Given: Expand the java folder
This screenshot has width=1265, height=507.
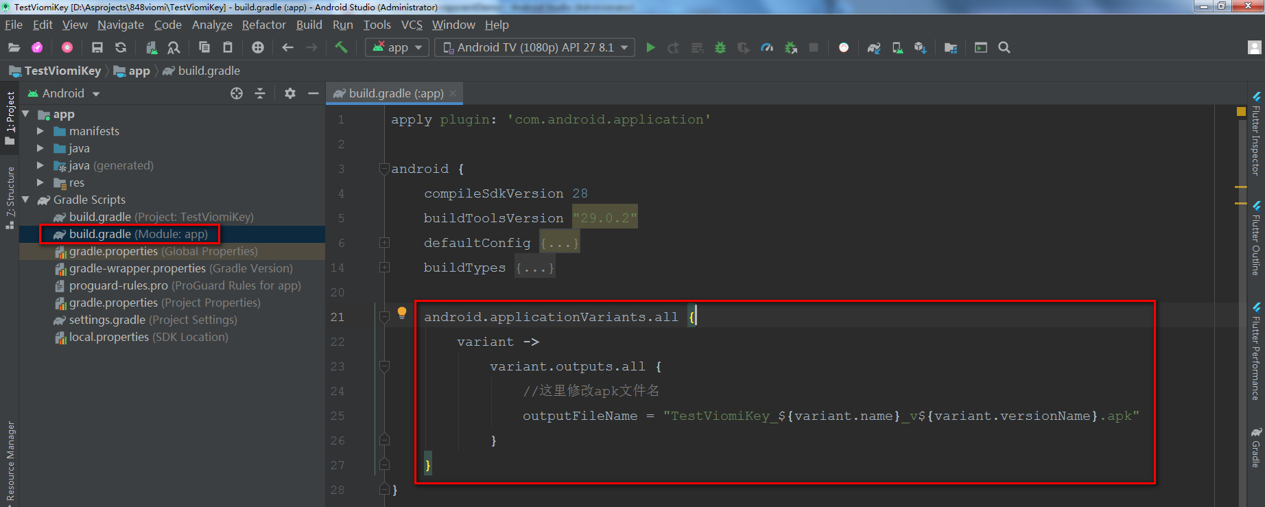Looking at the screenshot, I should click(x=40, y=148).
